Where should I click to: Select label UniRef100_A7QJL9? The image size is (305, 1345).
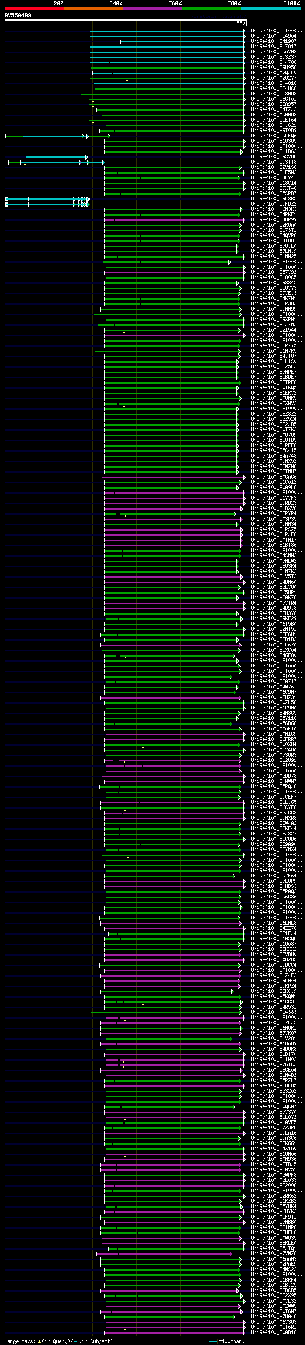pyautogui.click(x=274, y=73)
